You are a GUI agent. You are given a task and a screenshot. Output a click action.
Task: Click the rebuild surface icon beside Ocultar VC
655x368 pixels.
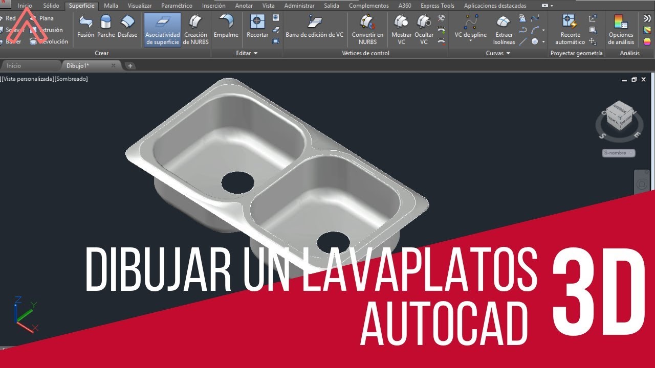pyautogui.click(x=442, y=18)
